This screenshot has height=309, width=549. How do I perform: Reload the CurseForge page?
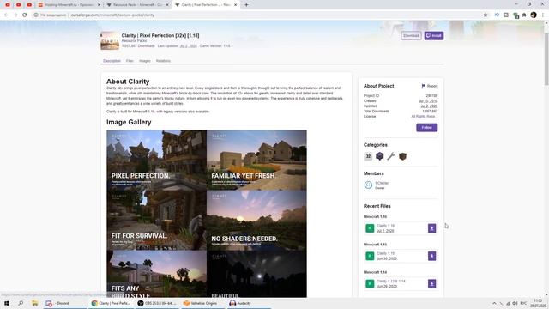pos(25,15)
